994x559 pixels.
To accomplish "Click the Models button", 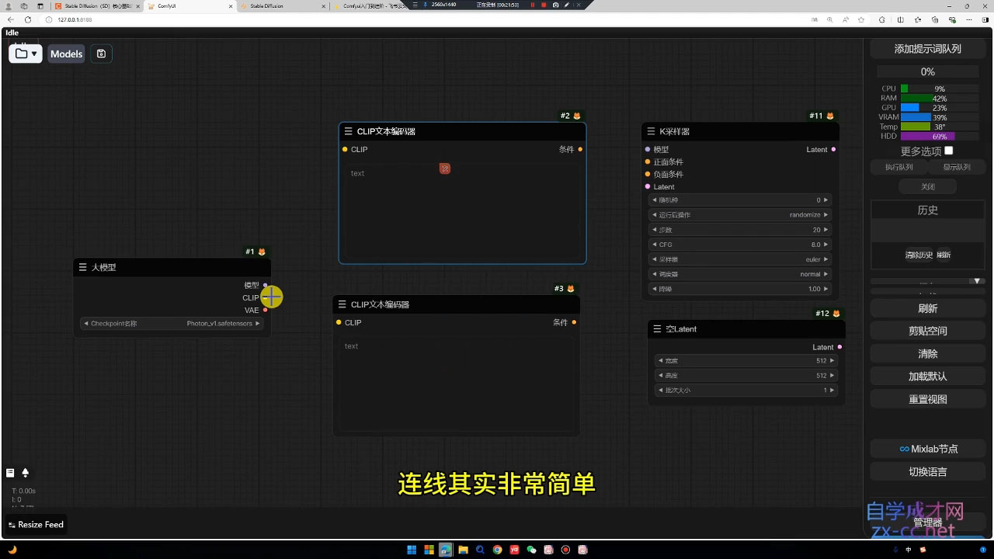I will (x=66, y=54).
